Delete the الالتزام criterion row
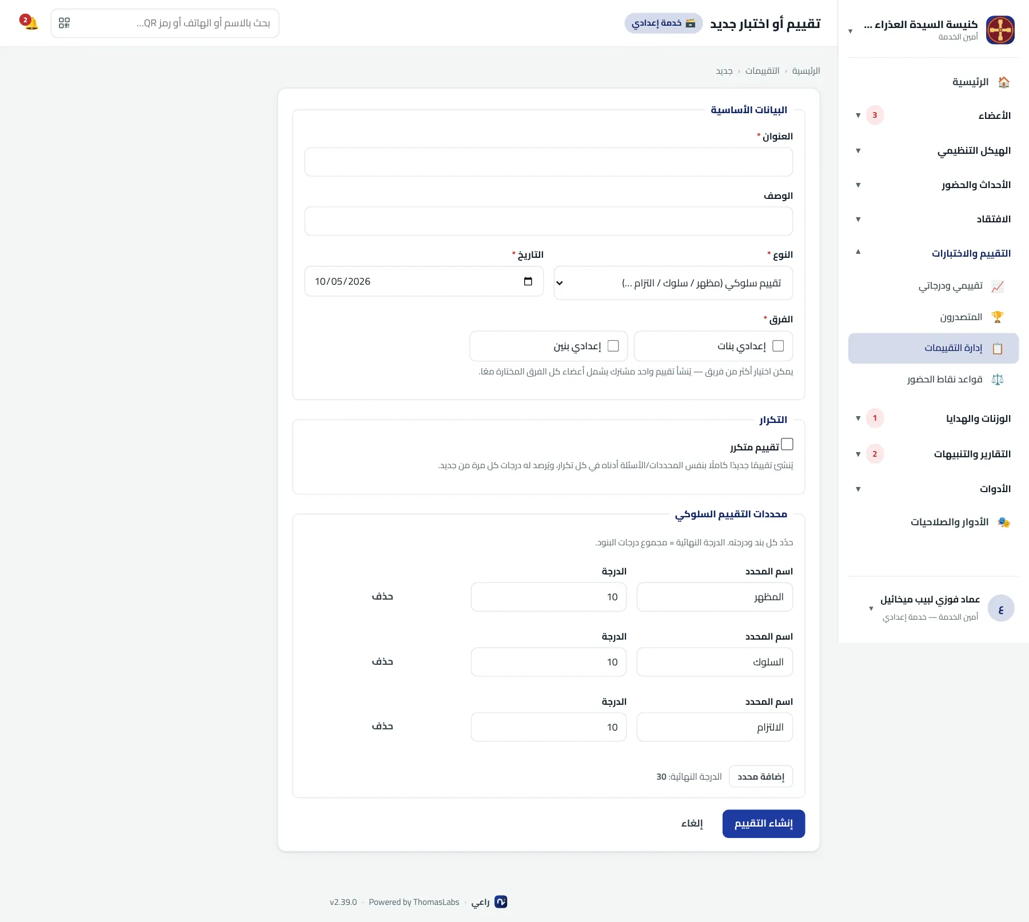The width and height of the screenshot is (1029, 922). click(x=382, y=726)
